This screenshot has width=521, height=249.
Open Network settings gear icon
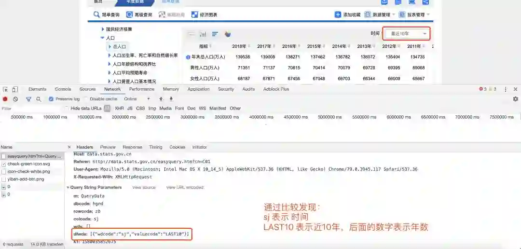516,99
